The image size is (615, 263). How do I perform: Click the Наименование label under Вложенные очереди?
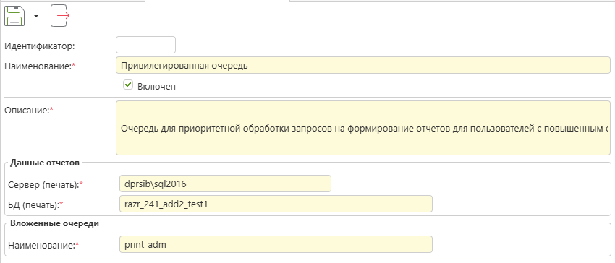tap(43, 246)
